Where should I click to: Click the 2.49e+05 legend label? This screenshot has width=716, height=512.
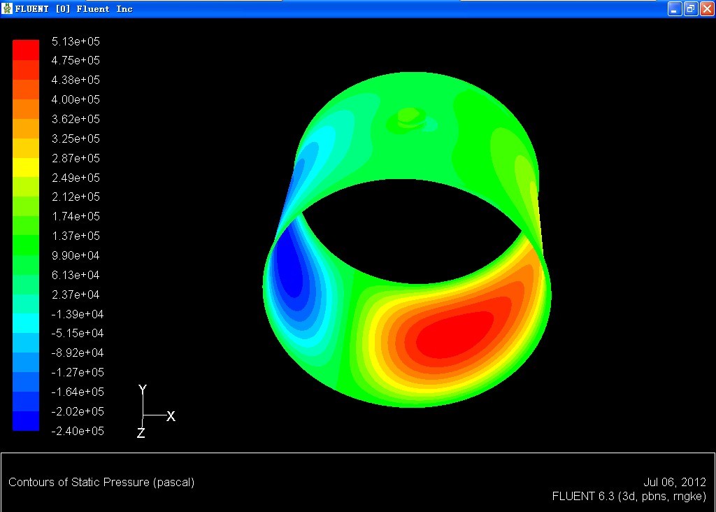tap(76, 178)
